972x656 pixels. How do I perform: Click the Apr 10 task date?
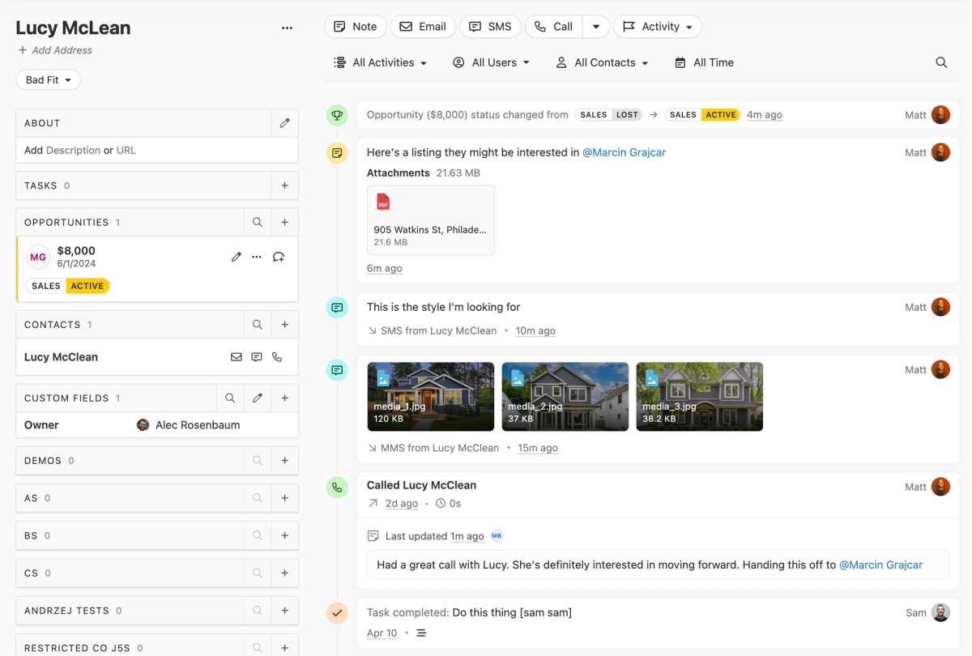(x=382, y=633)
